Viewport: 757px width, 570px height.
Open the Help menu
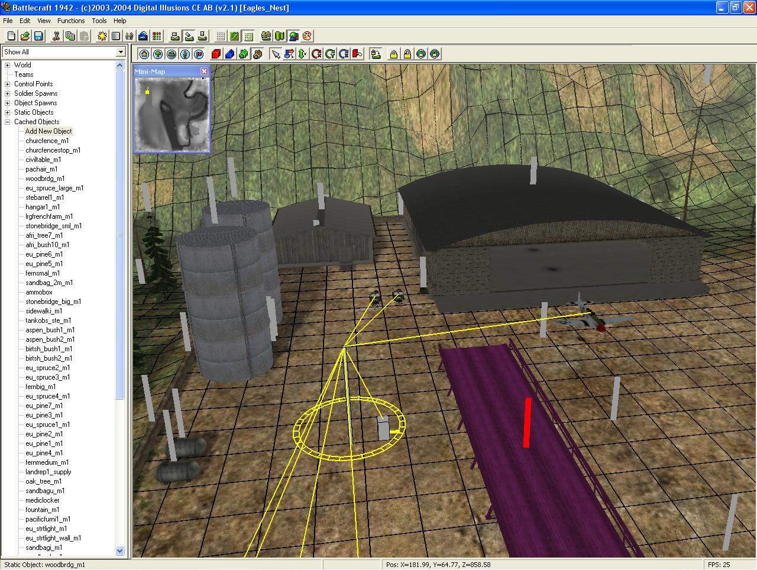click(x=120, y=21)
